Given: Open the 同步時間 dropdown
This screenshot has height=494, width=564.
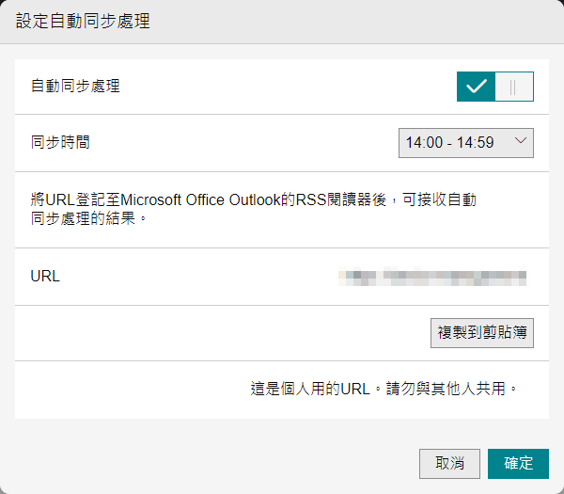Looking at the screenshot, I should (x=466, y=143).
